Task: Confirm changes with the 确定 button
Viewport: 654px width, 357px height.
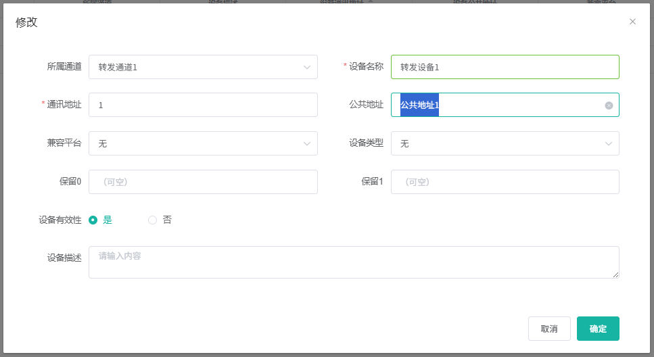Action: pos(598,329)
